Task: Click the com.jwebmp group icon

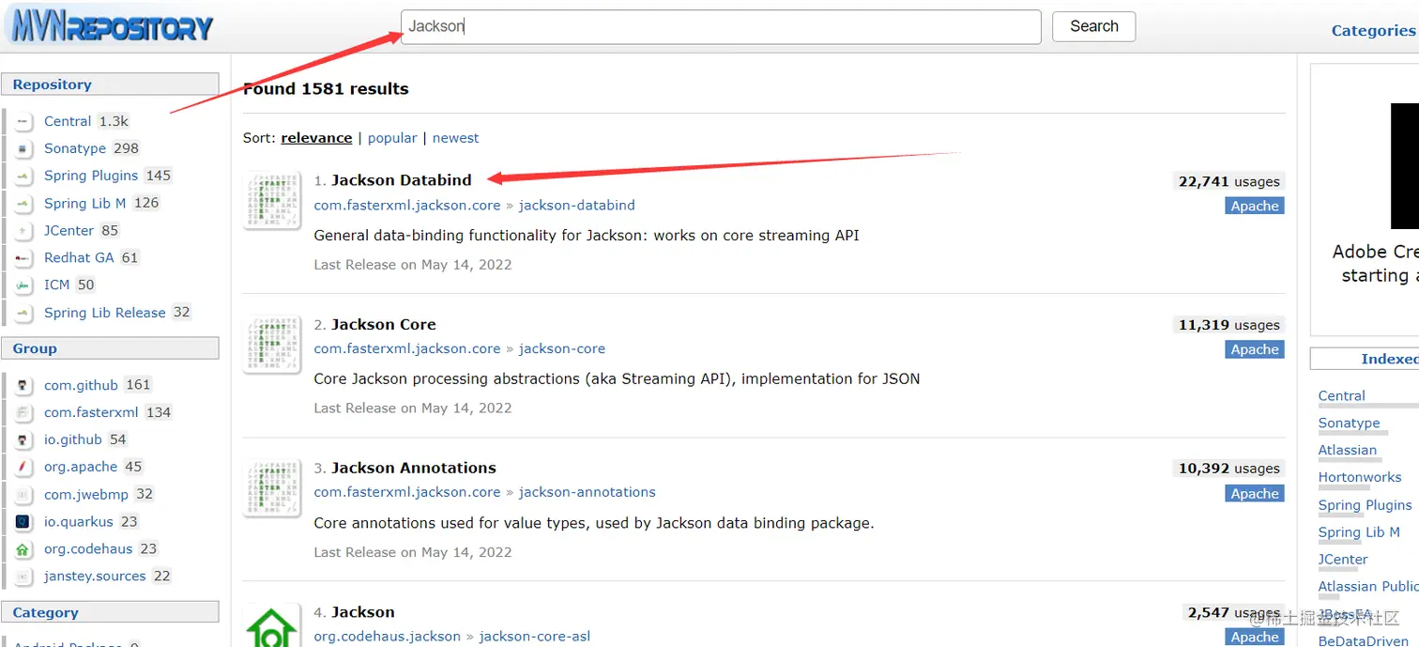Action: (x=23, y=494)
